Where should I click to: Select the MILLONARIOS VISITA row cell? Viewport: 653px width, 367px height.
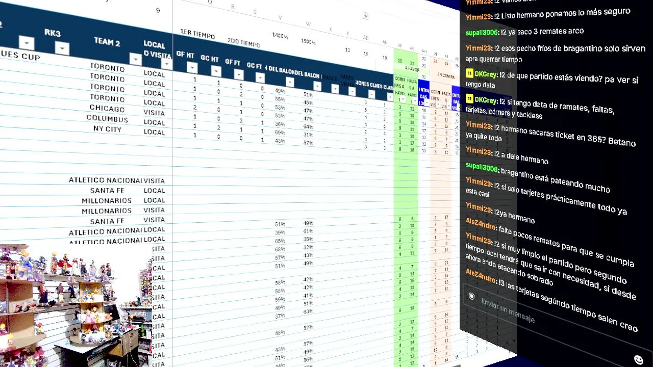point(107,211)
